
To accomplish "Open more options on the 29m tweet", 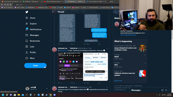I will (x=107, y=87).
